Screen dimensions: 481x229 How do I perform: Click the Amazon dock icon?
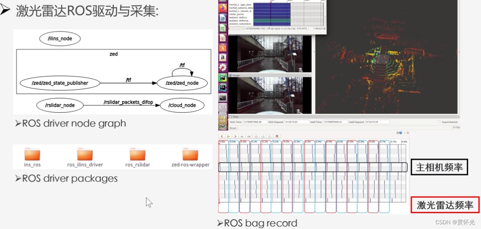pos(223,58)
